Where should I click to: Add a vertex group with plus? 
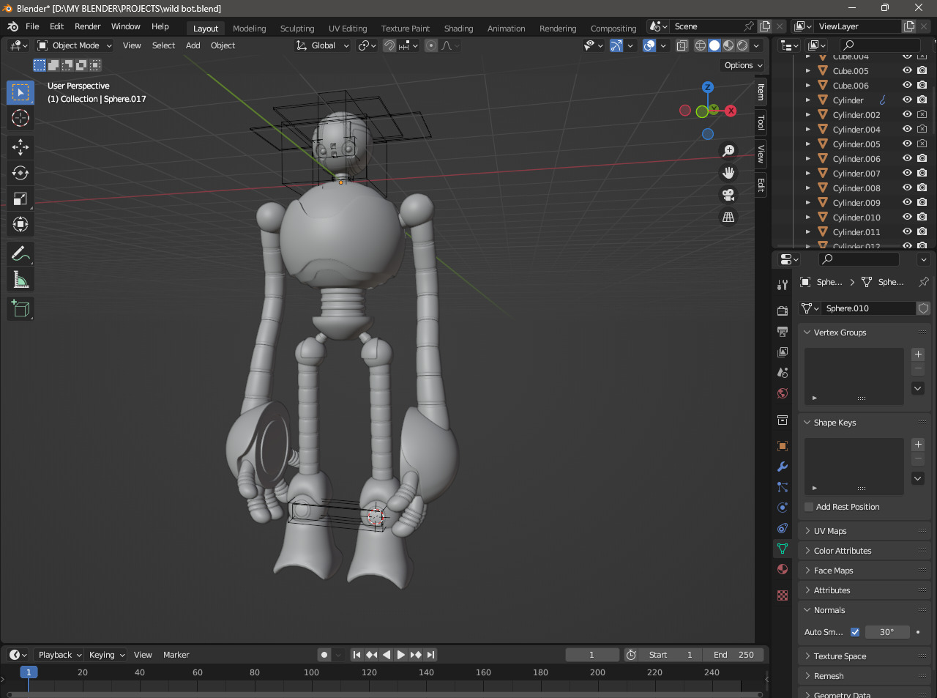[x=918, y=354]
